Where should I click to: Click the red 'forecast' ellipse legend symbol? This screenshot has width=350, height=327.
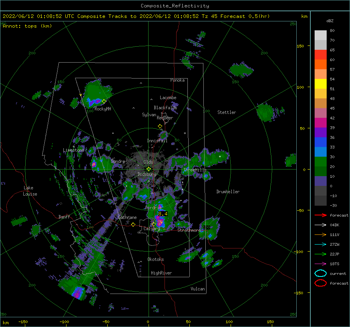point(320,283)
